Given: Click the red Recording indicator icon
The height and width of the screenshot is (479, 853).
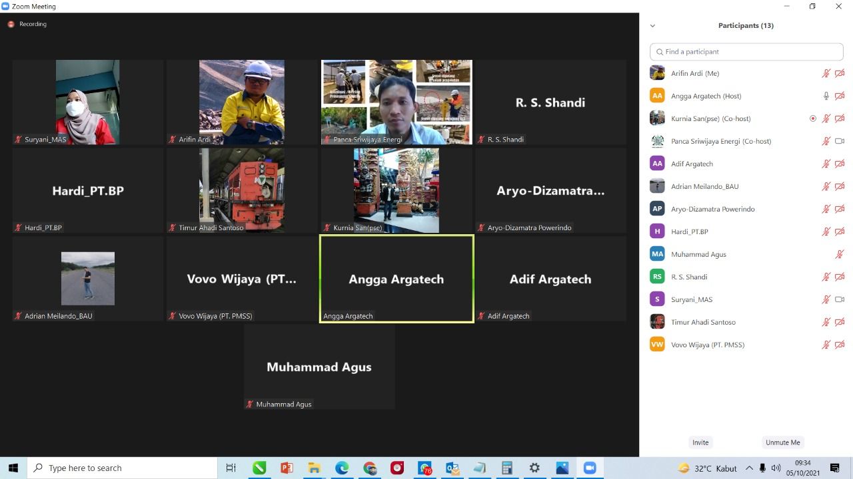Looking at the screenshot, I should tap(11, 24).
